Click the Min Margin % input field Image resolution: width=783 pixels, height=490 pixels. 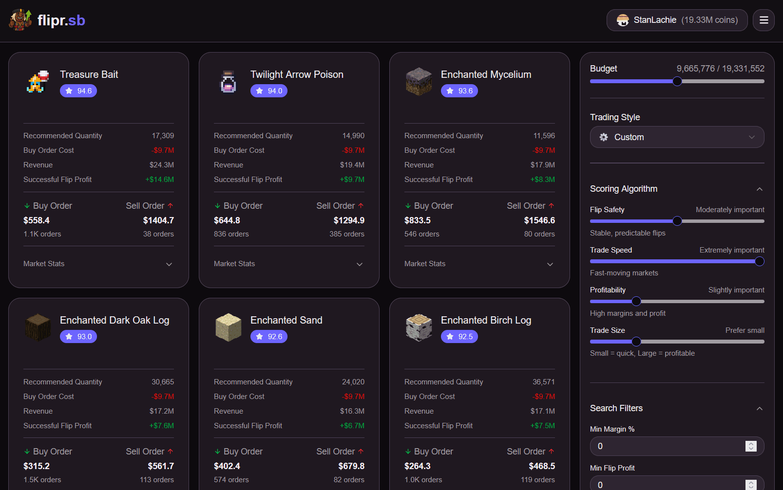click(x=668, y=446)
